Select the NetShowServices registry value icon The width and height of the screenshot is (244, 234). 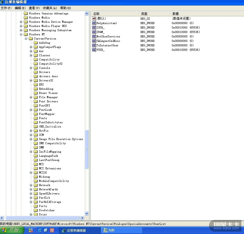click(94, 36)
